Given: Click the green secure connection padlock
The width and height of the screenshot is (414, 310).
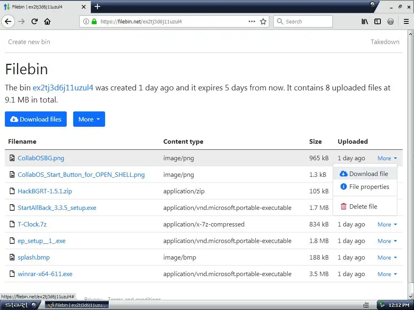Looking at the screenshot, I should pos(94,21).
